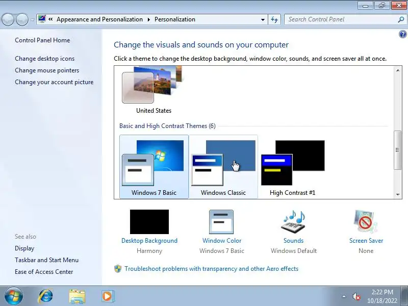408x306 pixels.
Task: Open Change mouse pointers link
Action: tap(47, 70)
